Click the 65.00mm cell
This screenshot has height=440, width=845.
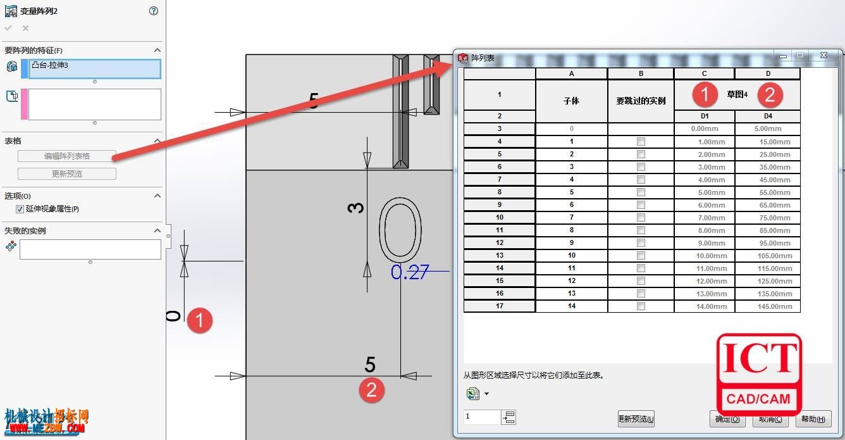768,205
